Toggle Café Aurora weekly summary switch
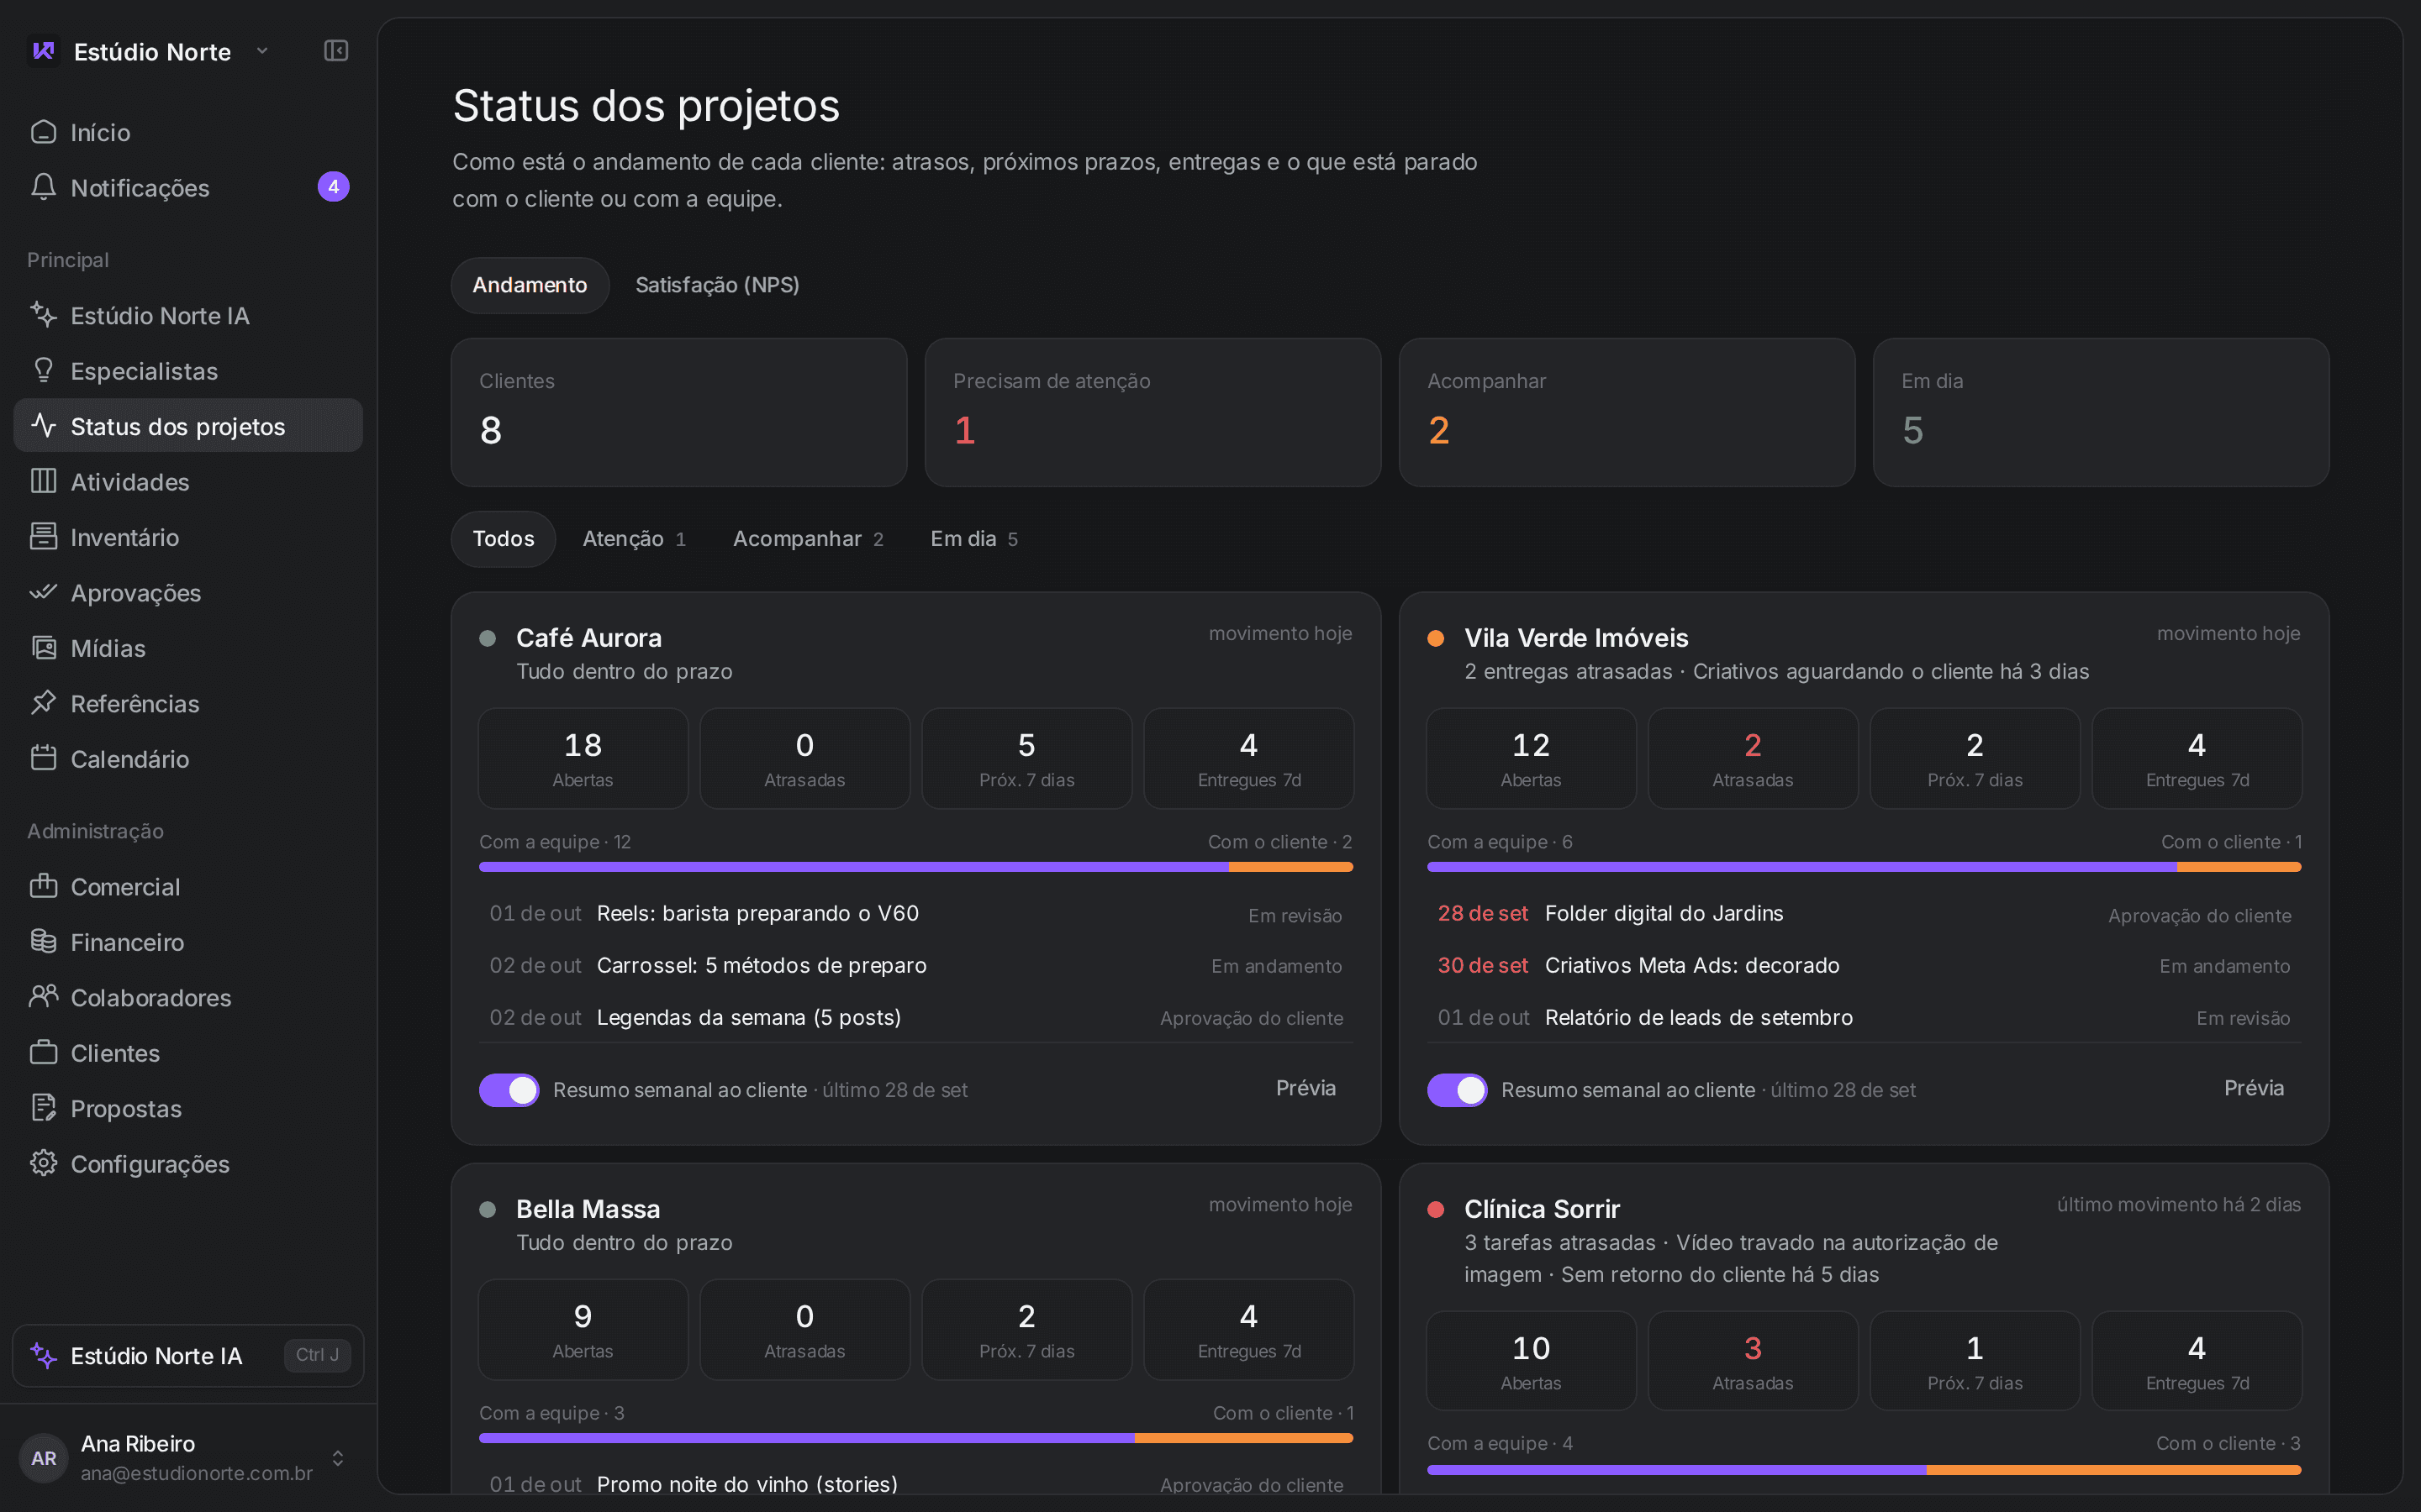The width and height of the screenshot is (2421, 1512). [x=509, y=1090]
